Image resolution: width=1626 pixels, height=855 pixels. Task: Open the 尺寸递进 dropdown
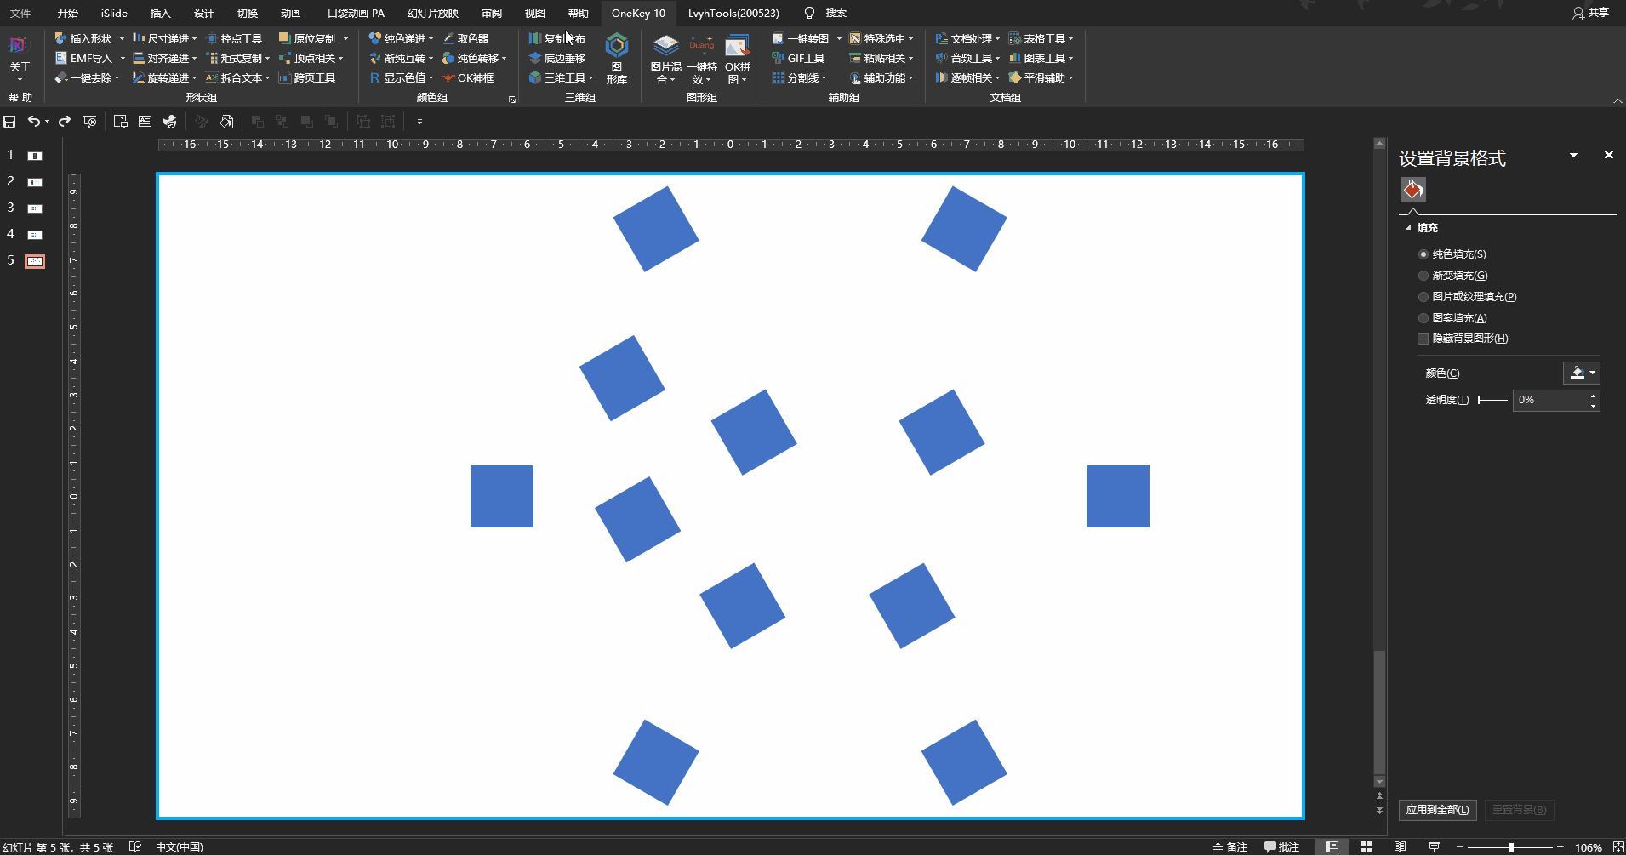tap(194, 38)
